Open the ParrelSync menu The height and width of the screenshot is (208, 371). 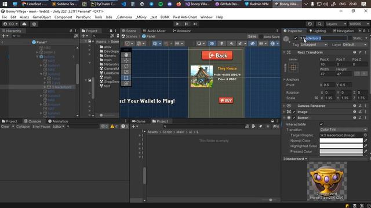(x=83, y=17)
